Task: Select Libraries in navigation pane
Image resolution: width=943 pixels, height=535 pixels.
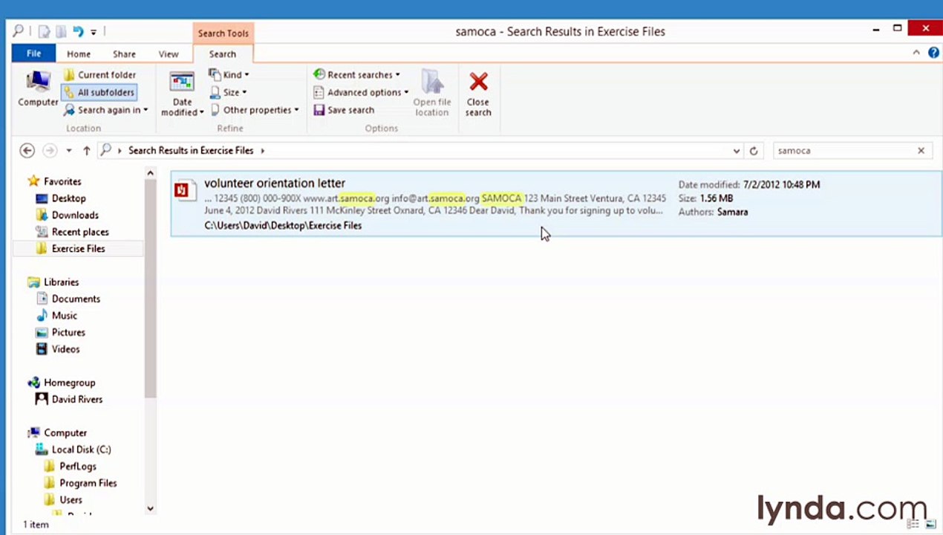Action: click(61, 282)
